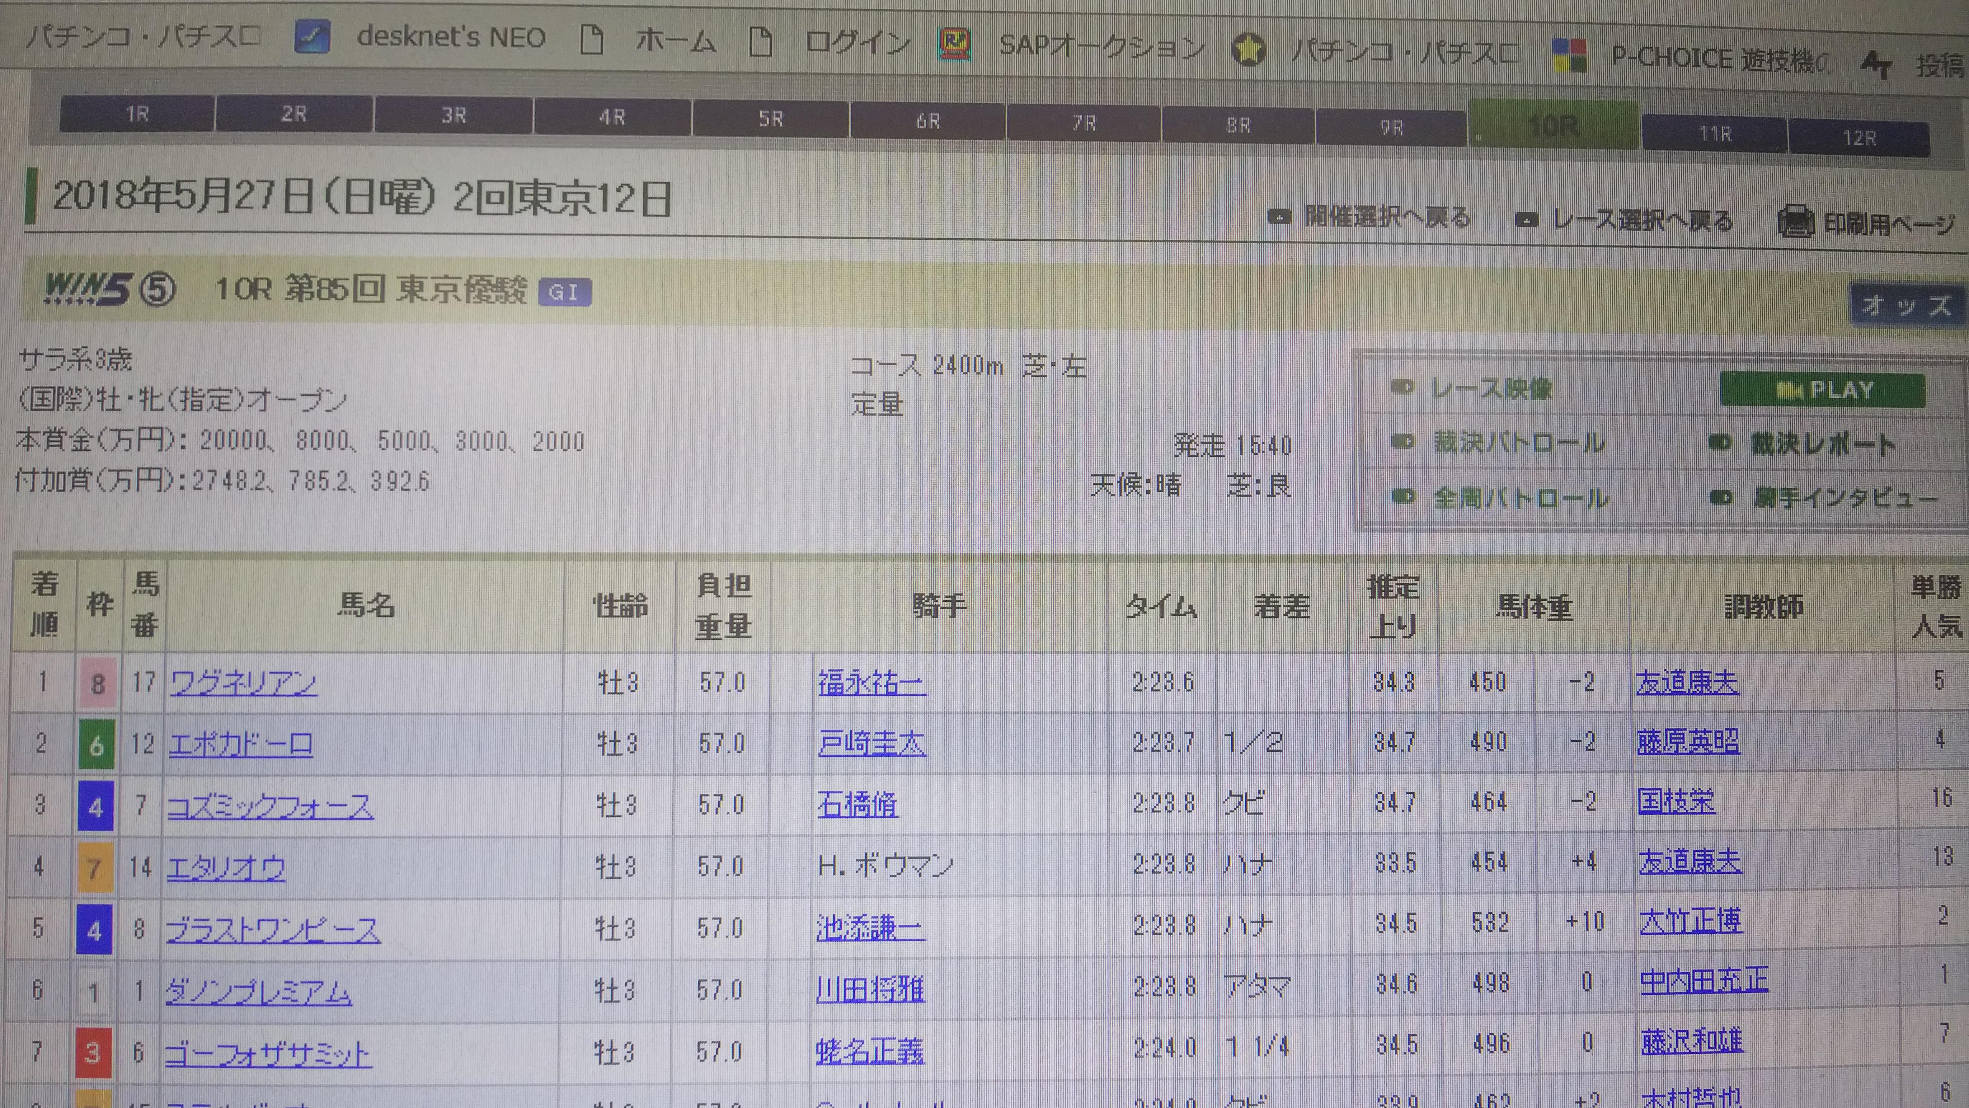Click the yellow star パチンコ bookmark icon

point(1248,51)
